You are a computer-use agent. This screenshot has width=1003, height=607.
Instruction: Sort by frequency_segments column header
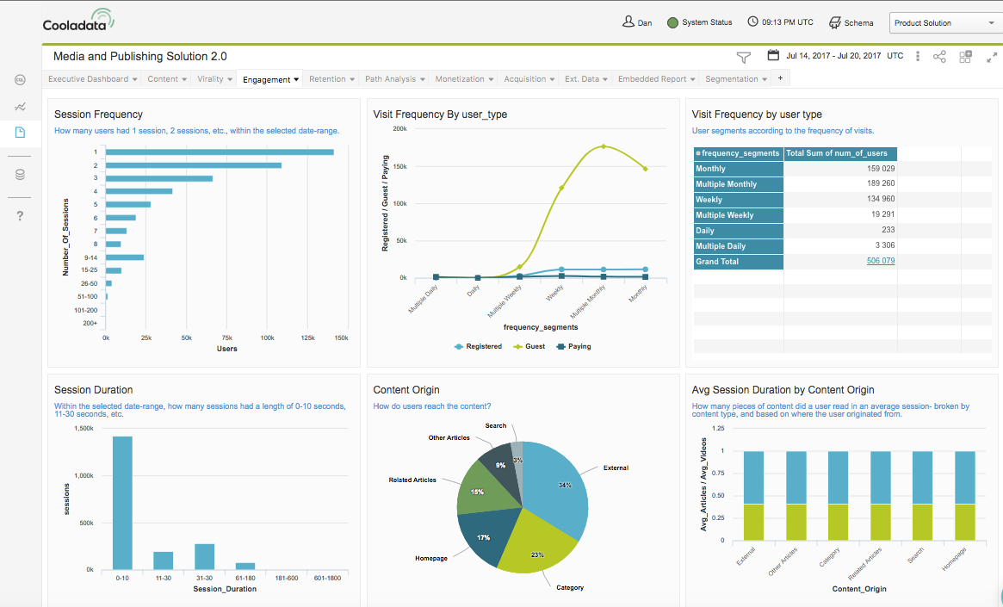tap(738, 153)
